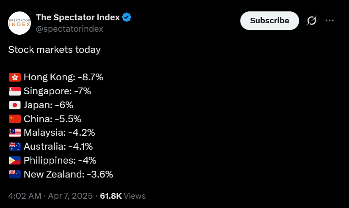This screenshot has width=349, height=208.
Task: Click the 'Stock markets today' text
Action: (x=54, y=50)
